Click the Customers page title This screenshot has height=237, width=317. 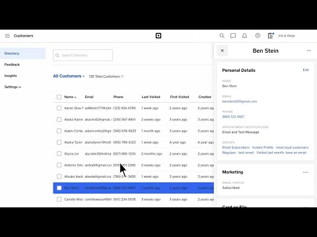pyautogui.click(x=23, y=36)
